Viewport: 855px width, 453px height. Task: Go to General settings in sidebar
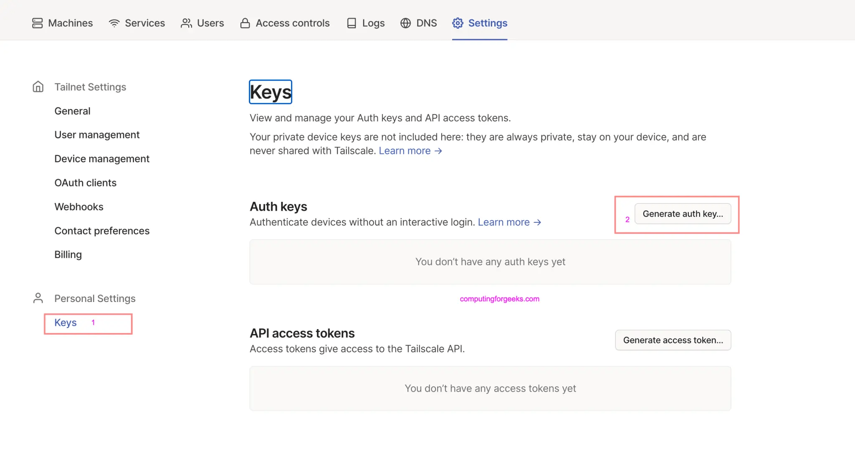(x=72, y=111)
